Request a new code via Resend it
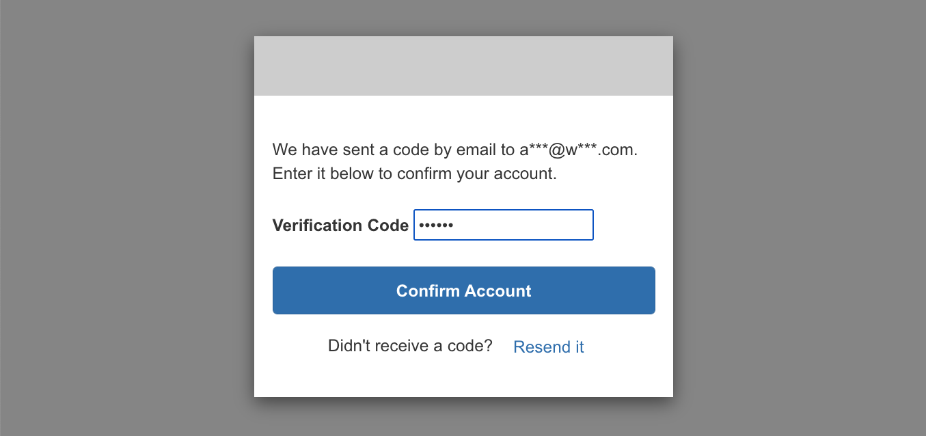926x436 pixels. pos(549,347)
